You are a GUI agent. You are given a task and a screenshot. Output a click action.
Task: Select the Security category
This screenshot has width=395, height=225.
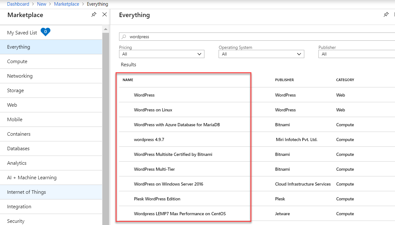pos(51,220)
